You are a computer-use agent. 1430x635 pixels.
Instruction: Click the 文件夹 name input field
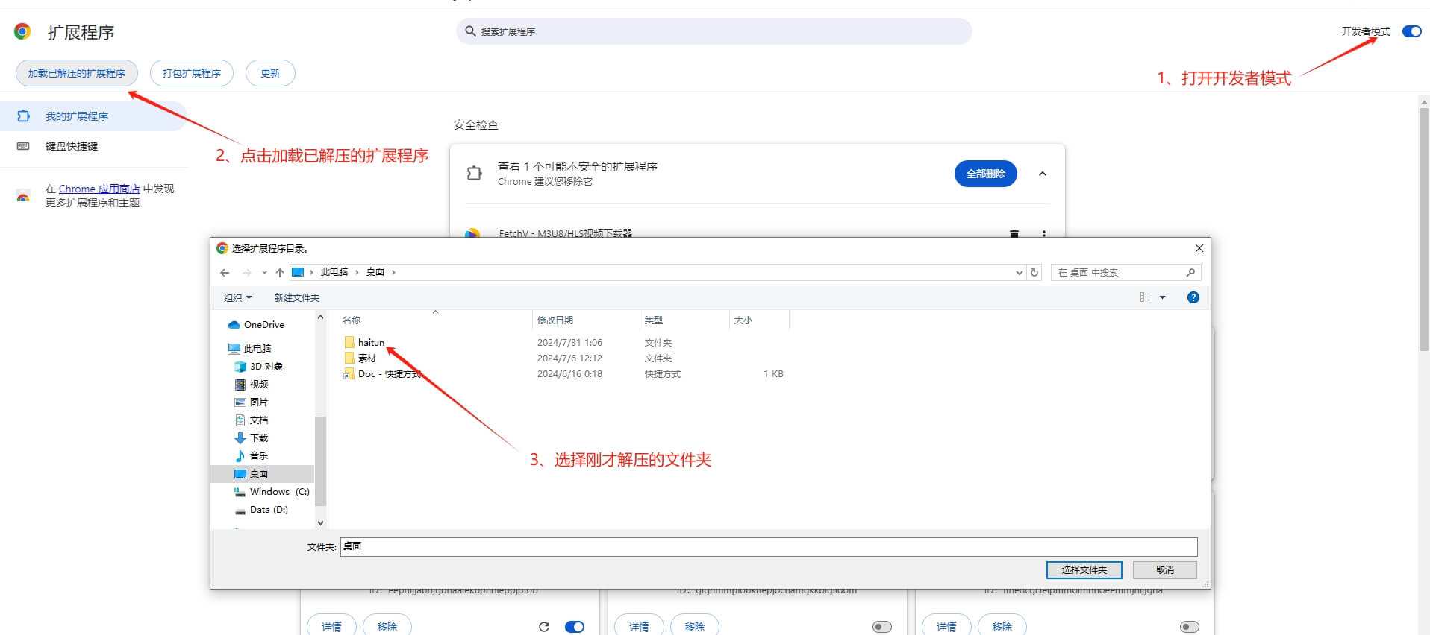(x=768, y=546)
